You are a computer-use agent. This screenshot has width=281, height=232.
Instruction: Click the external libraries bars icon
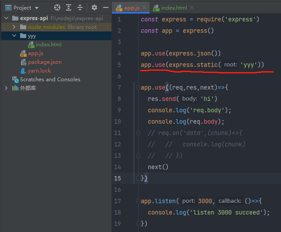point(15,88)
